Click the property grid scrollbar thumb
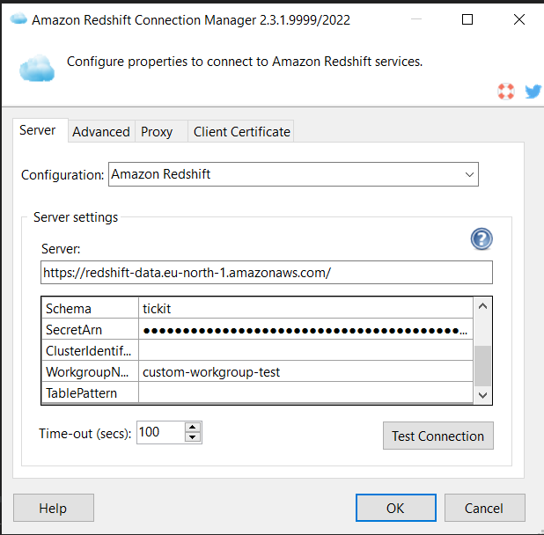544x535 pixels. tap(482, 366)
